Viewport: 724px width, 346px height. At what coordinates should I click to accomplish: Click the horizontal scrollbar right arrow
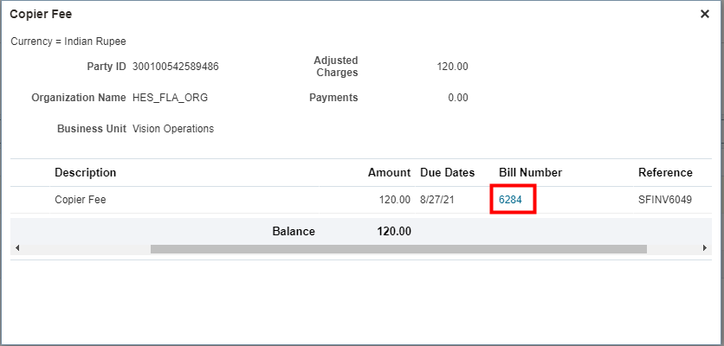coord(704,249)
